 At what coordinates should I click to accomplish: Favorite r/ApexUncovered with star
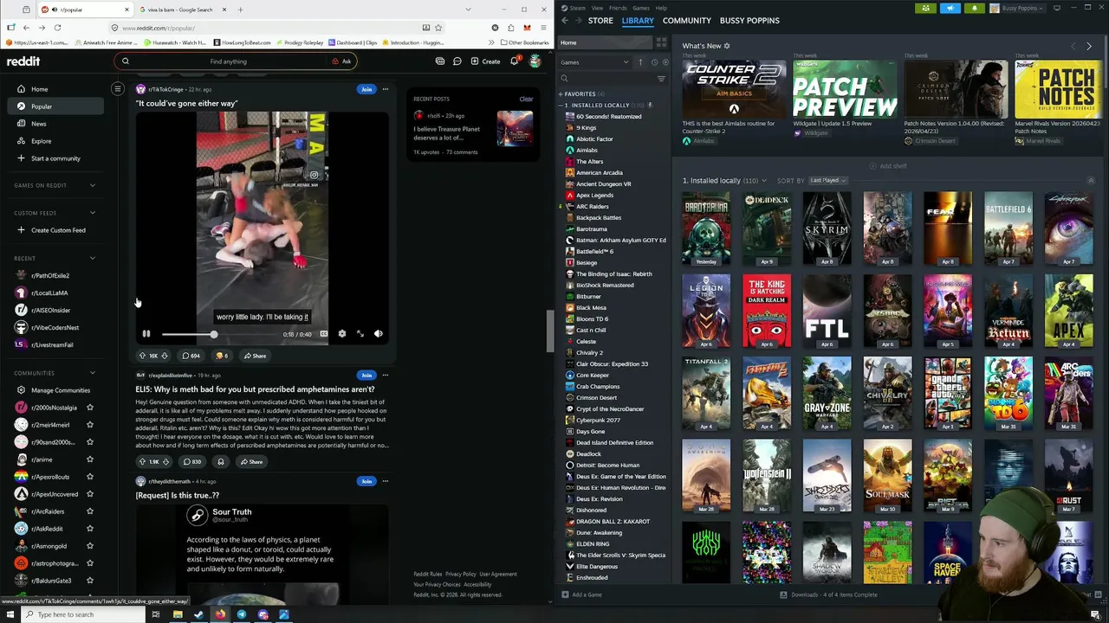coord(90,494)
